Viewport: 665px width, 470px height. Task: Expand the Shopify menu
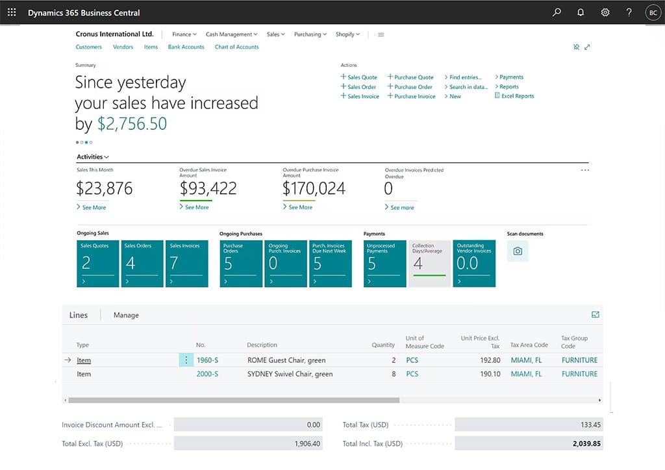click(348, 34)
